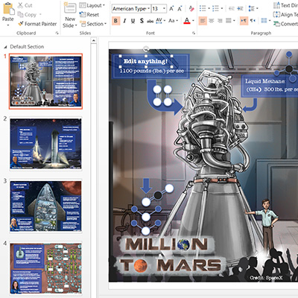The image size is (298, 298).
Task: Decrease the list indent level
Action: click(x=232, y=9)
